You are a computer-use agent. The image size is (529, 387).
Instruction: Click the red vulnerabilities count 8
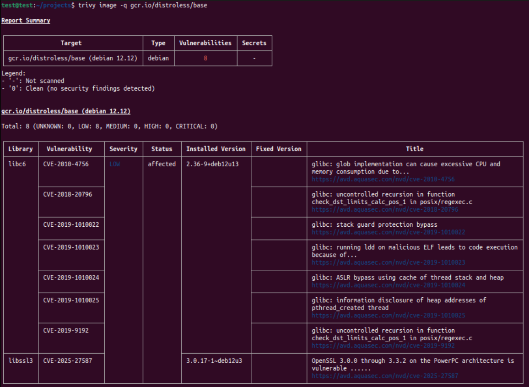(x=205, y=58)
